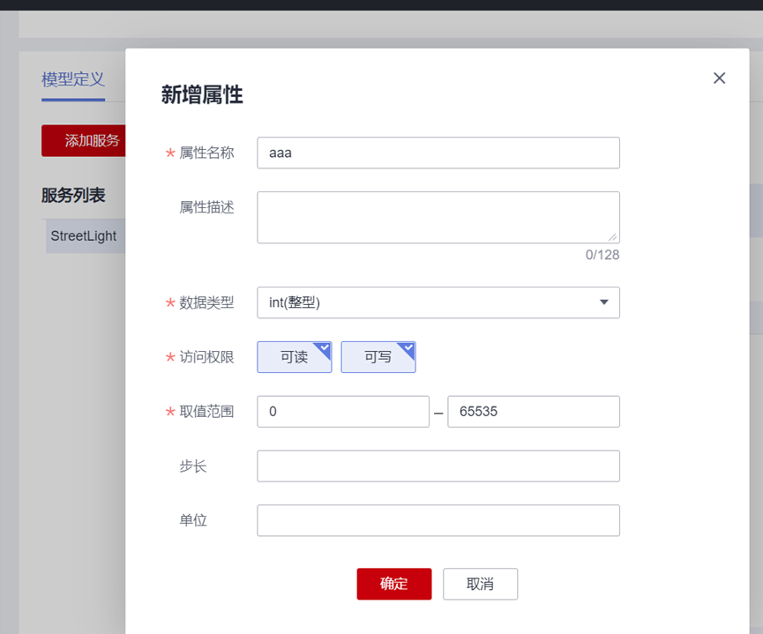
Task: Click the 服务列表 heading
Action: [x=73, y=195]
